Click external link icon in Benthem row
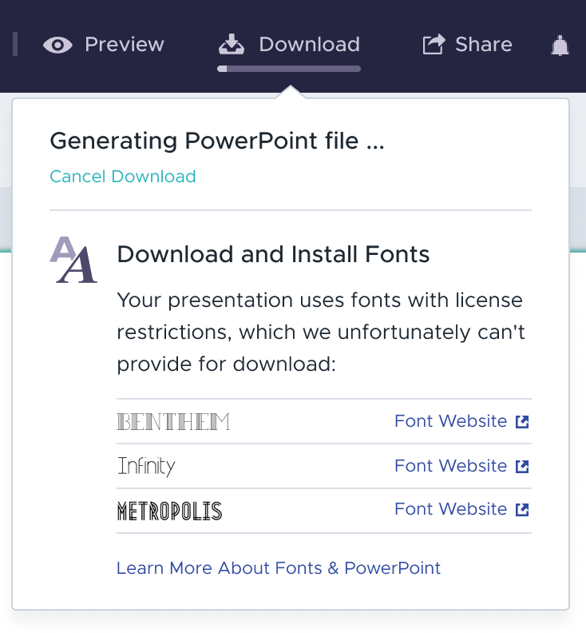This screenshot has height=633, width=586. click(522, 422)
